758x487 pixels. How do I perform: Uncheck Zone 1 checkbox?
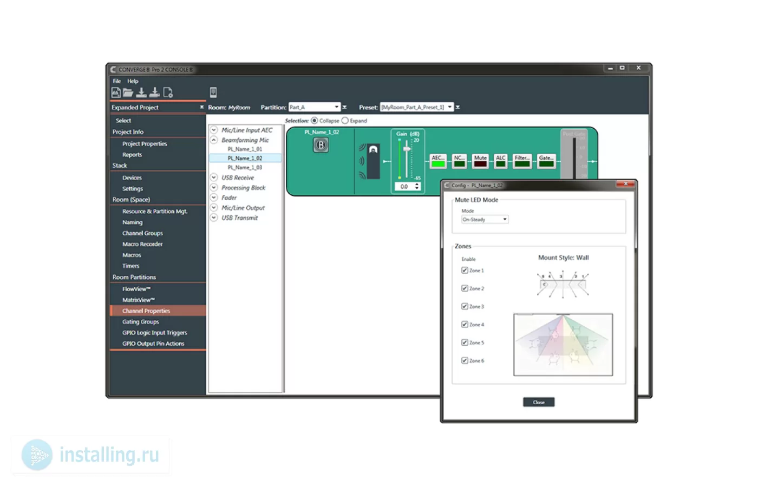[465, 270]
